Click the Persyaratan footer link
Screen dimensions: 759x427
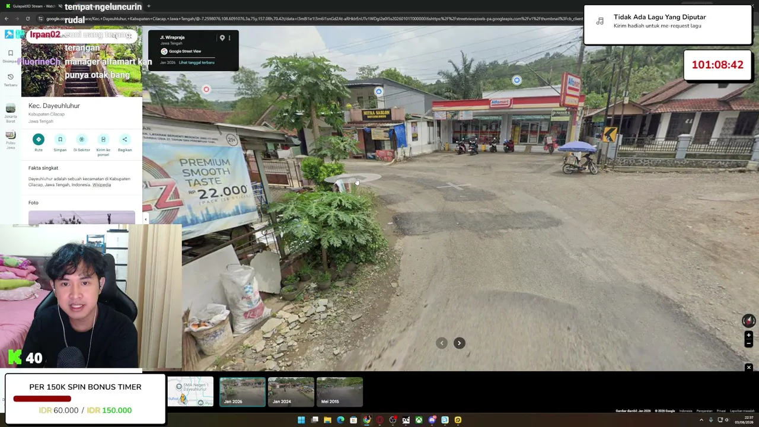(x=704, y=411)
